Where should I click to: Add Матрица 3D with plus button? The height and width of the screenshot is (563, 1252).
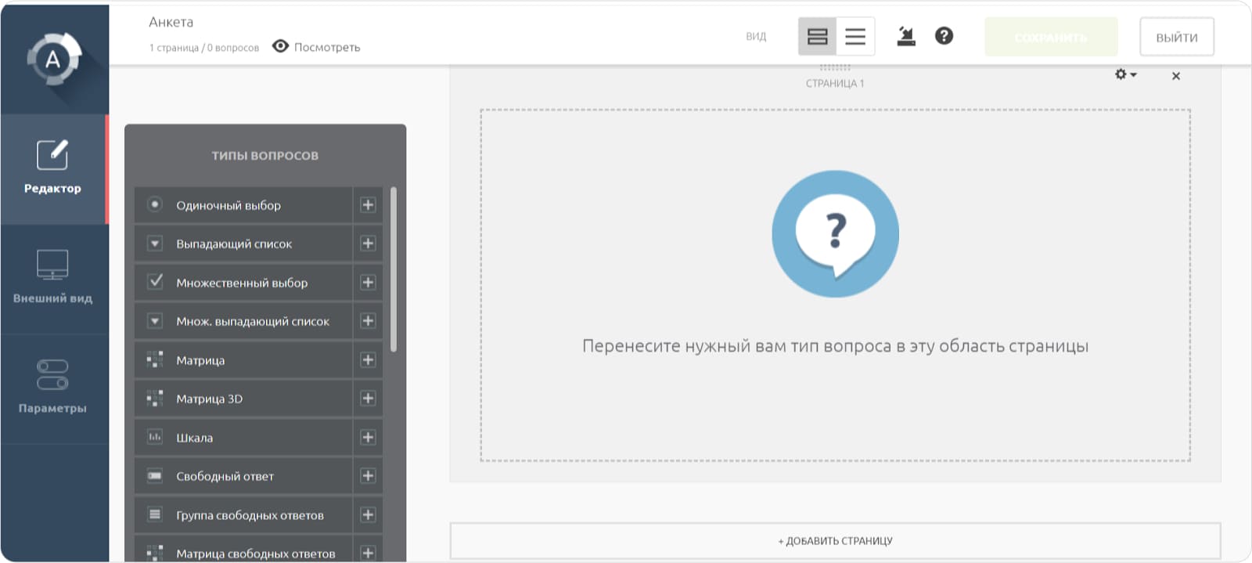coord(368,399)
